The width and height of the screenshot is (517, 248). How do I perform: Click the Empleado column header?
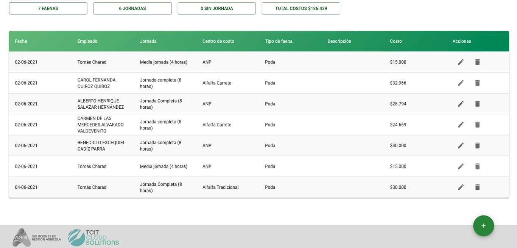click(x=87, y=42)
